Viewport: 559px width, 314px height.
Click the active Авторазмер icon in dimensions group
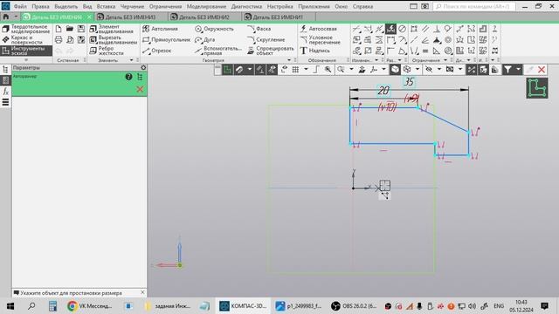click(390, 29)
